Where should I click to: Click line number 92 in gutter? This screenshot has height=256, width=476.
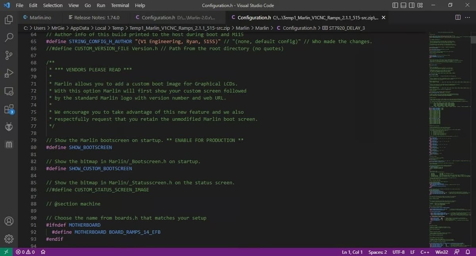pos(33,232)
